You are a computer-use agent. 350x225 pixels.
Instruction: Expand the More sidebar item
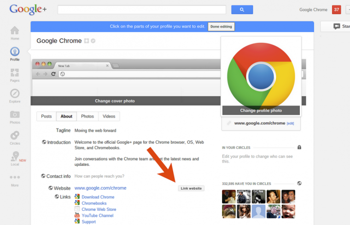point(15,181)
